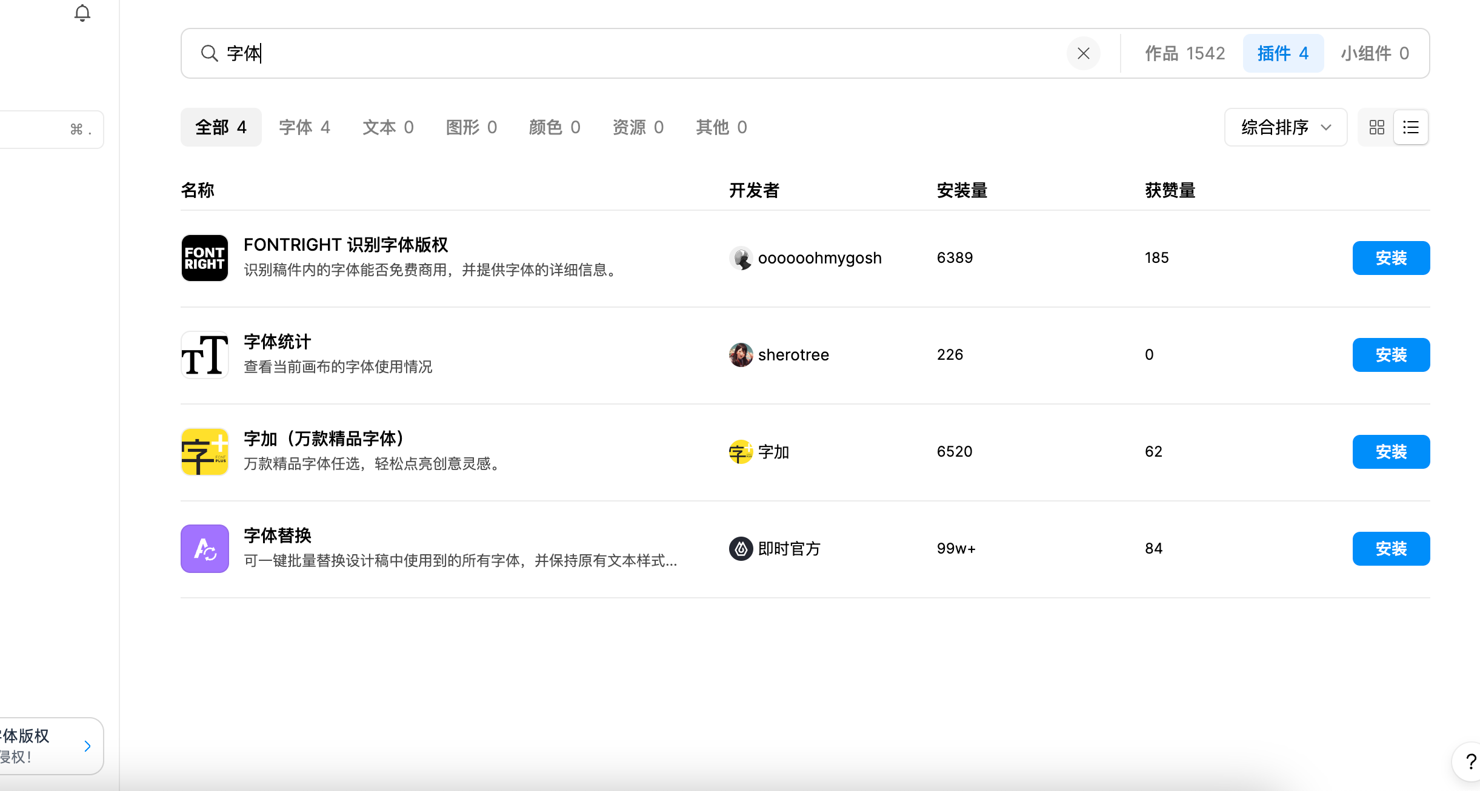Click the sherotree developer avatar
Screen dimensions: 1480x791
(741, 355)
